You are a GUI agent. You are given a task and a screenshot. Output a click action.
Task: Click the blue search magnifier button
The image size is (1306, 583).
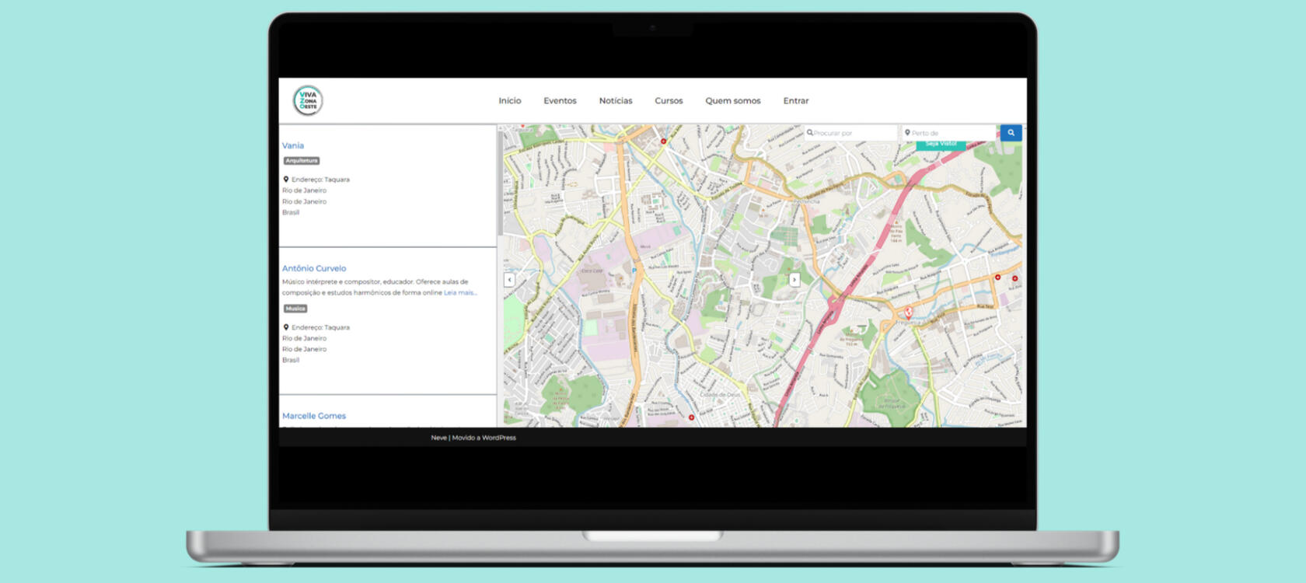coord(1011,133)
